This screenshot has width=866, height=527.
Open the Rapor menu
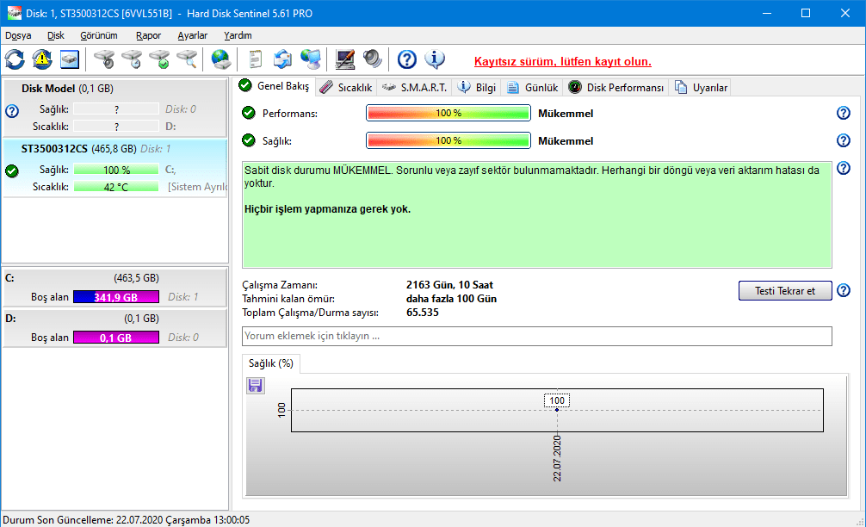coord(149,35)
